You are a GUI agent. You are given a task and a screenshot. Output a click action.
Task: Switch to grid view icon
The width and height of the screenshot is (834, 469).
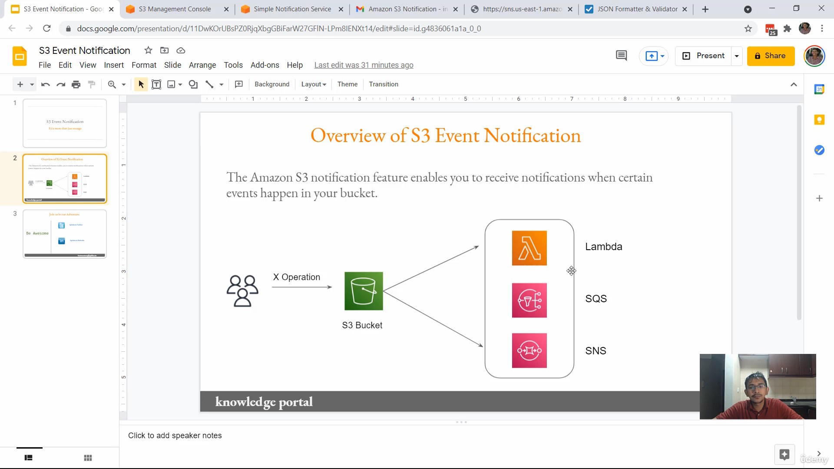(88, 458)
